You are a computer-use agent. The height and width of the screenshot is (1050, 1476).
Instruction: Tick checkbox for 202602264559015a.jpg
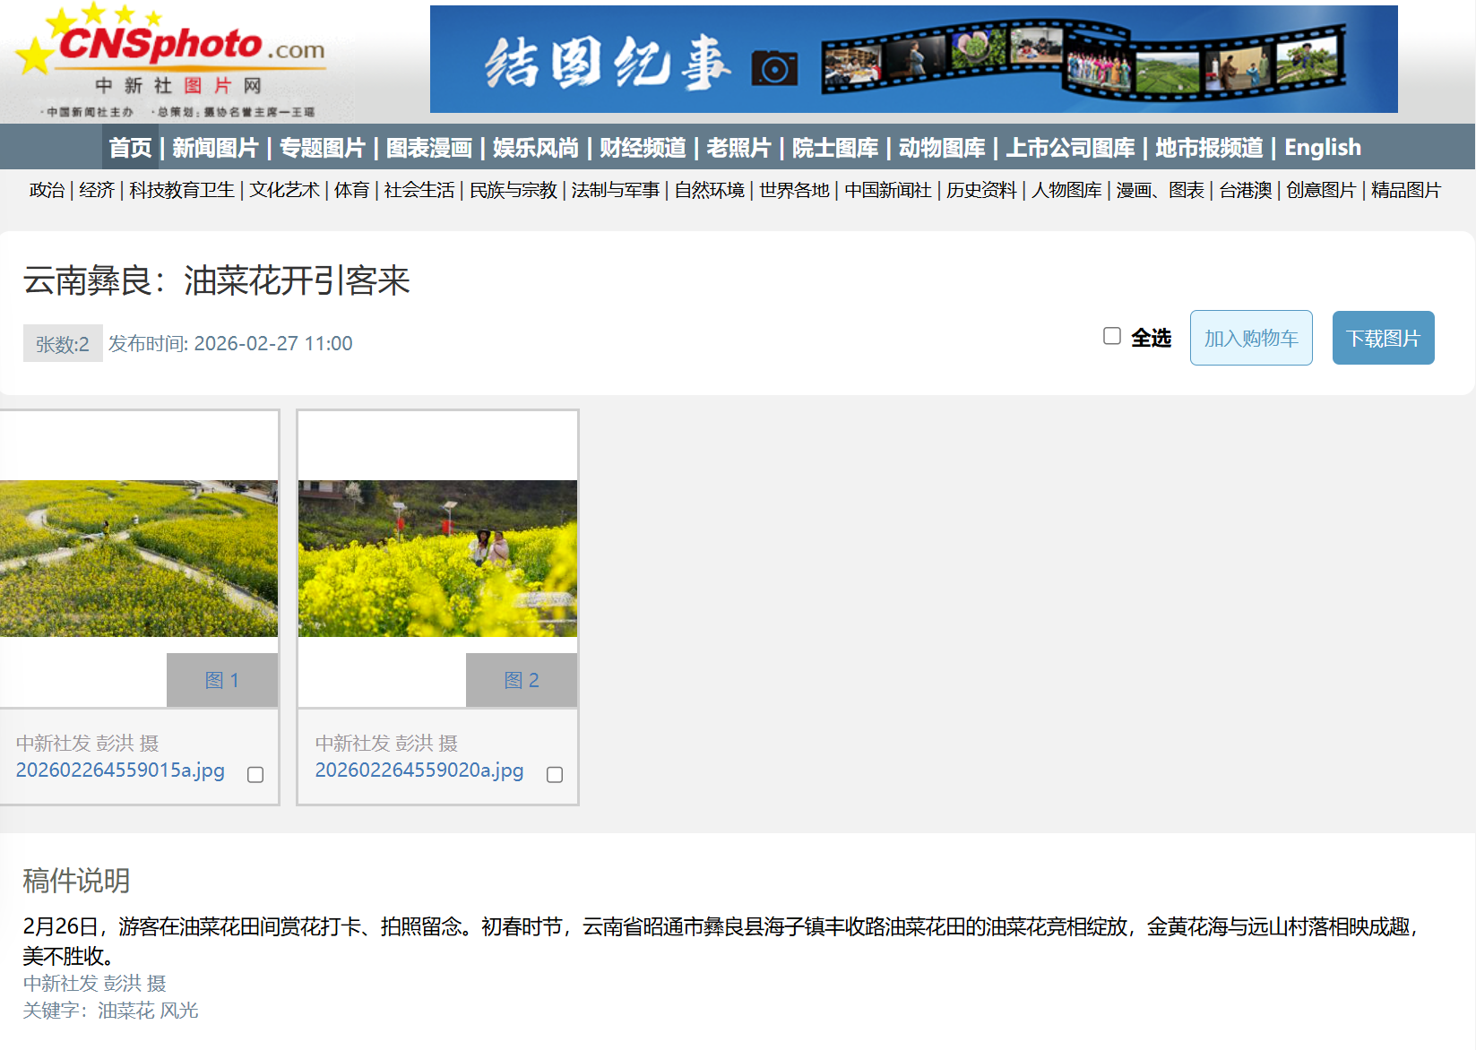point(255,775)
